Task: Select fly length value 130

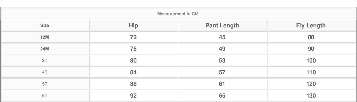Action: click(311, 96)
